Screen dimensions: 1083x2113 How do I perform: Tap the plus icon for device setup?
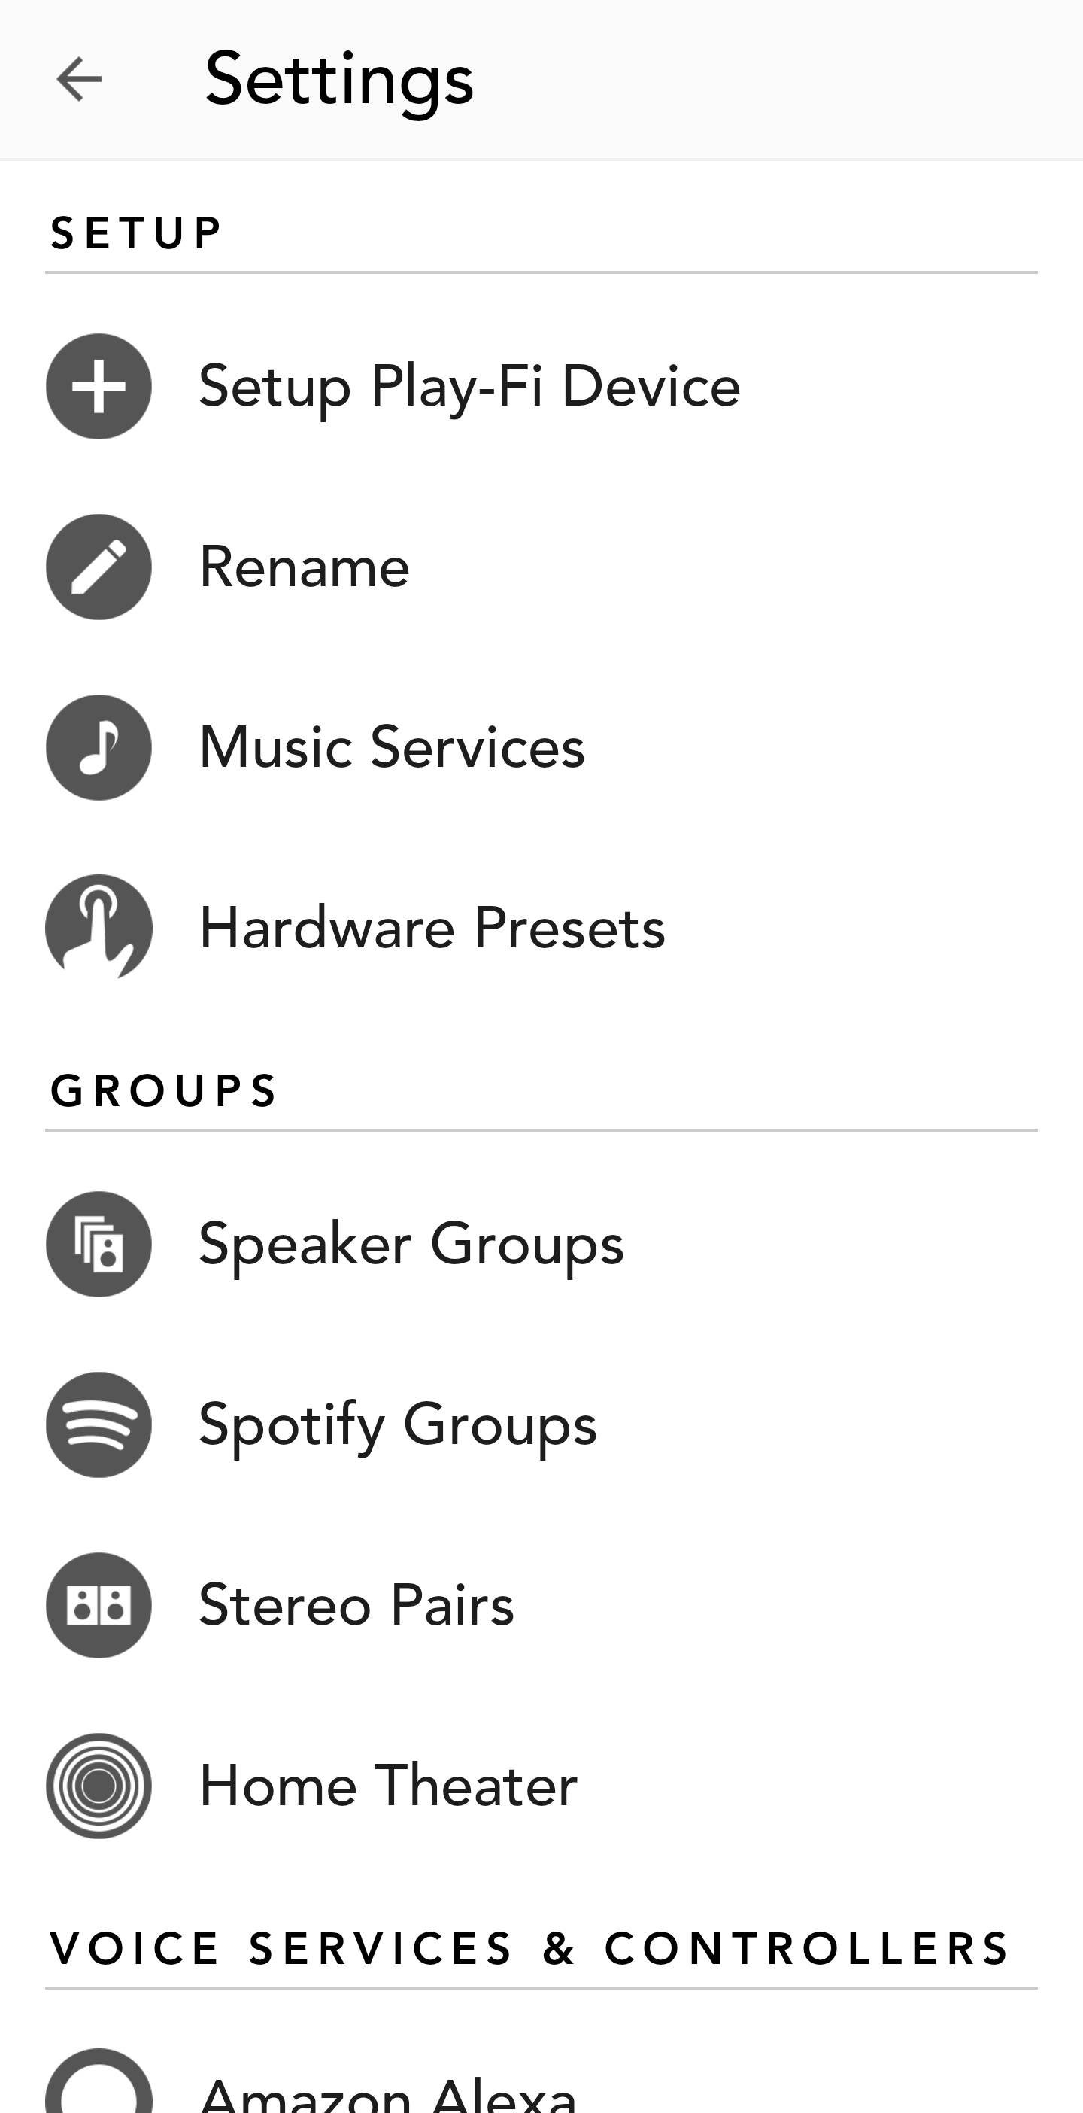[99, 386]
